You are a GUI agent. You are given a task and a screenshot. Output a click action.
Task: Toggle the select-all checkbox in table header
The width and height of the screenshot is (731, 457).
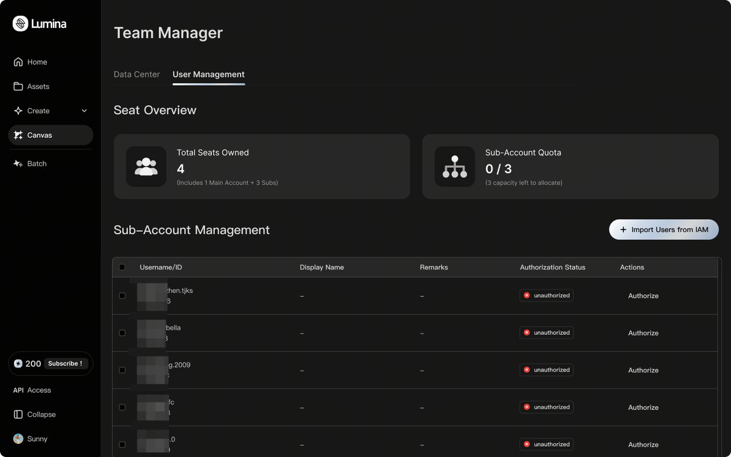(122, 267)
